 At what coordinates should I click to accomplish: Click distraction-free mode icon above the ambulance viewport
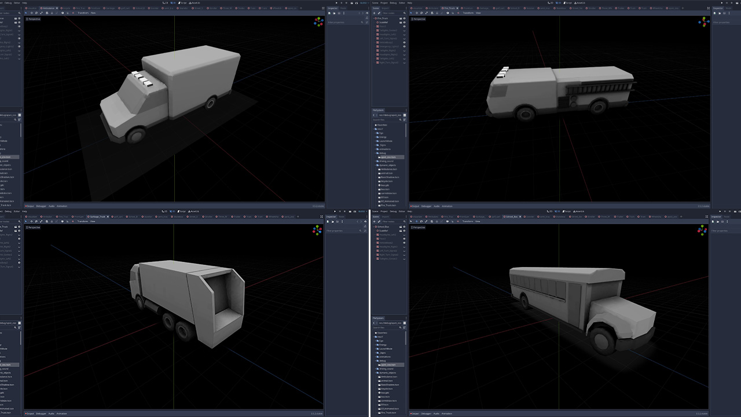point(322,8)
